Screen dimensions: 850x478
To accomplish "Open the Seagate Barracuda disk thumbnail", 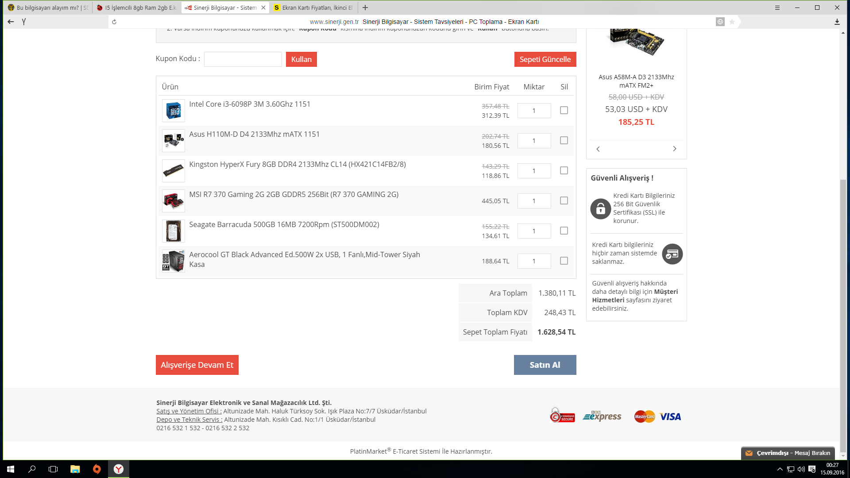I will [x=173, y=231].
